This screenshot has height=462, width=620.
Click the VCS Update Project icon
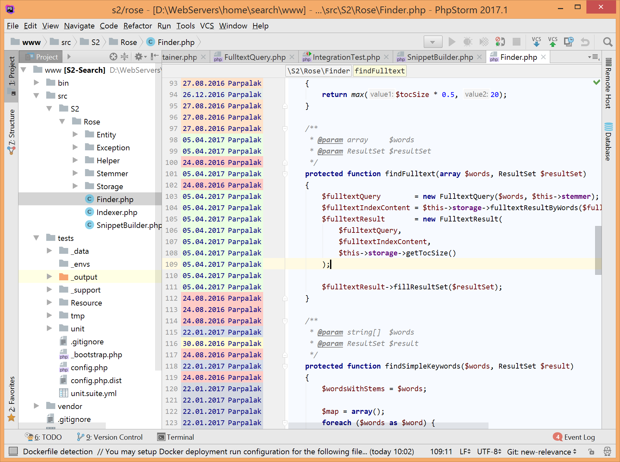(536, 42)
